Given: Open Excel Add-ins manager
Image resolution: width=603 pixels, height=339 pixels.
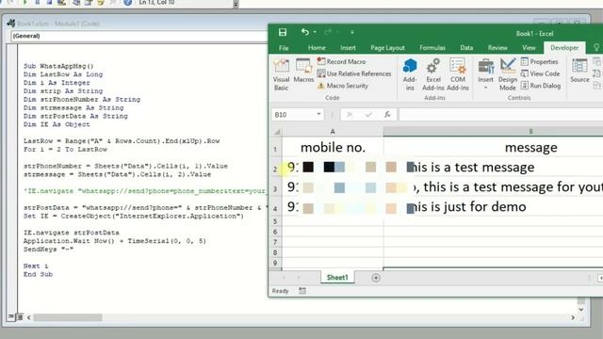Looking at the screenshot, I should 433,74.
